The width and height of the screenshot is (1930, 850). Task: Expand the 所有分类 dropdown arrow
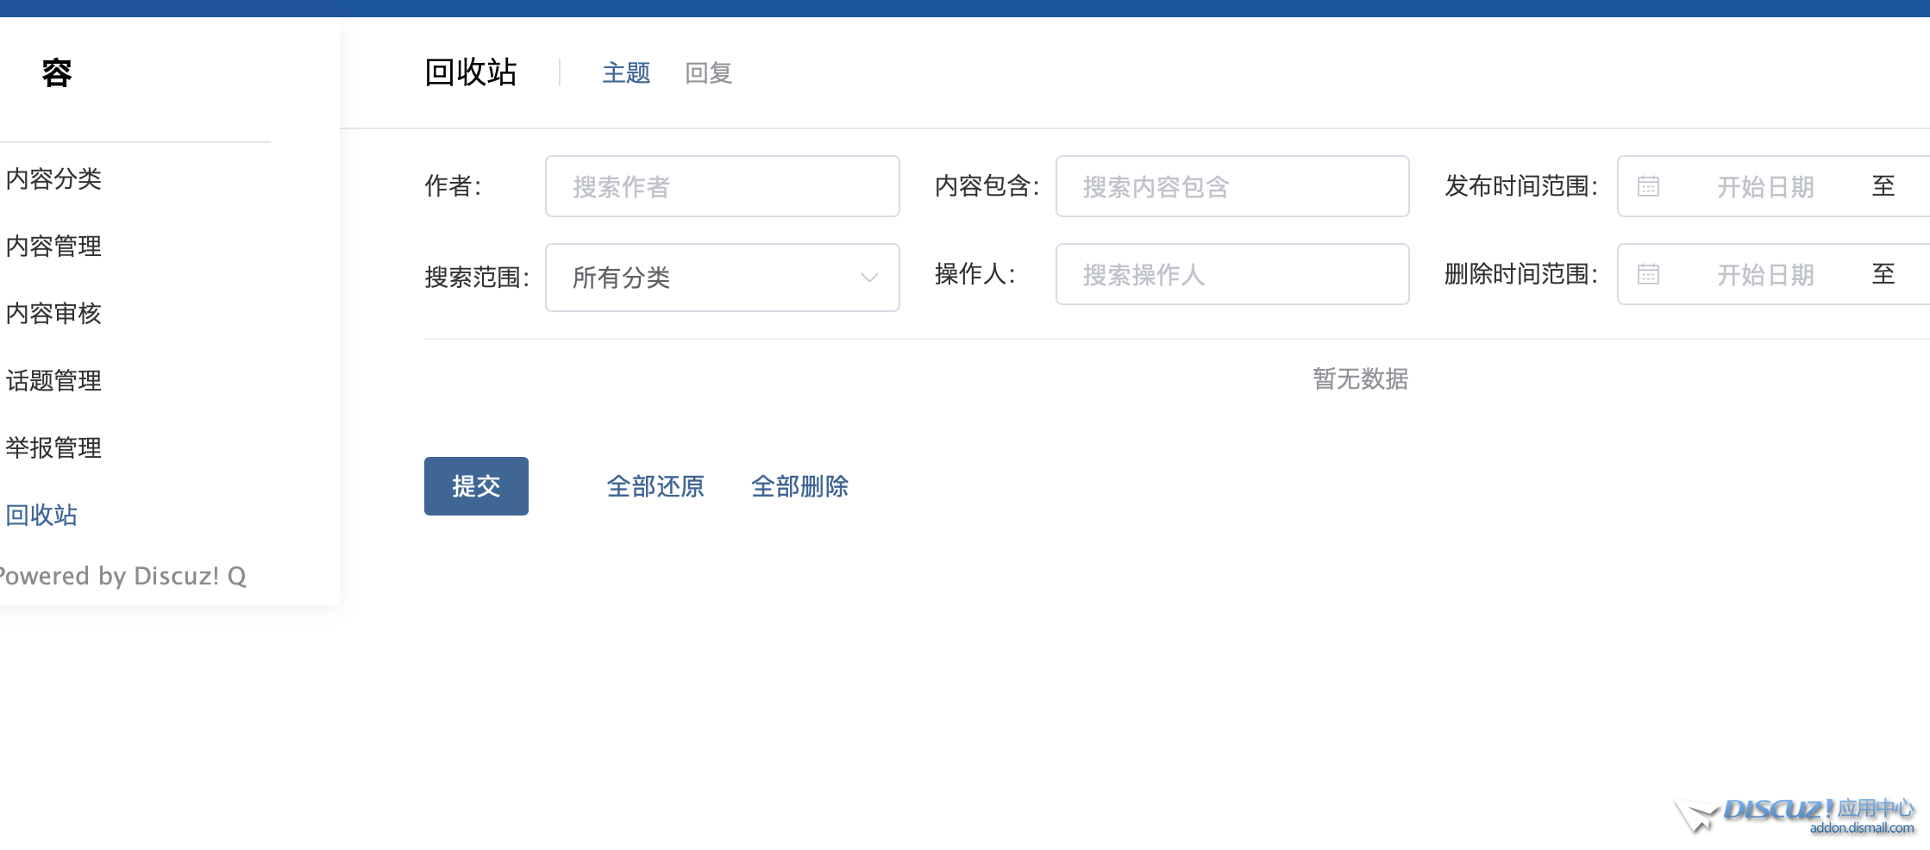[868, 278]
